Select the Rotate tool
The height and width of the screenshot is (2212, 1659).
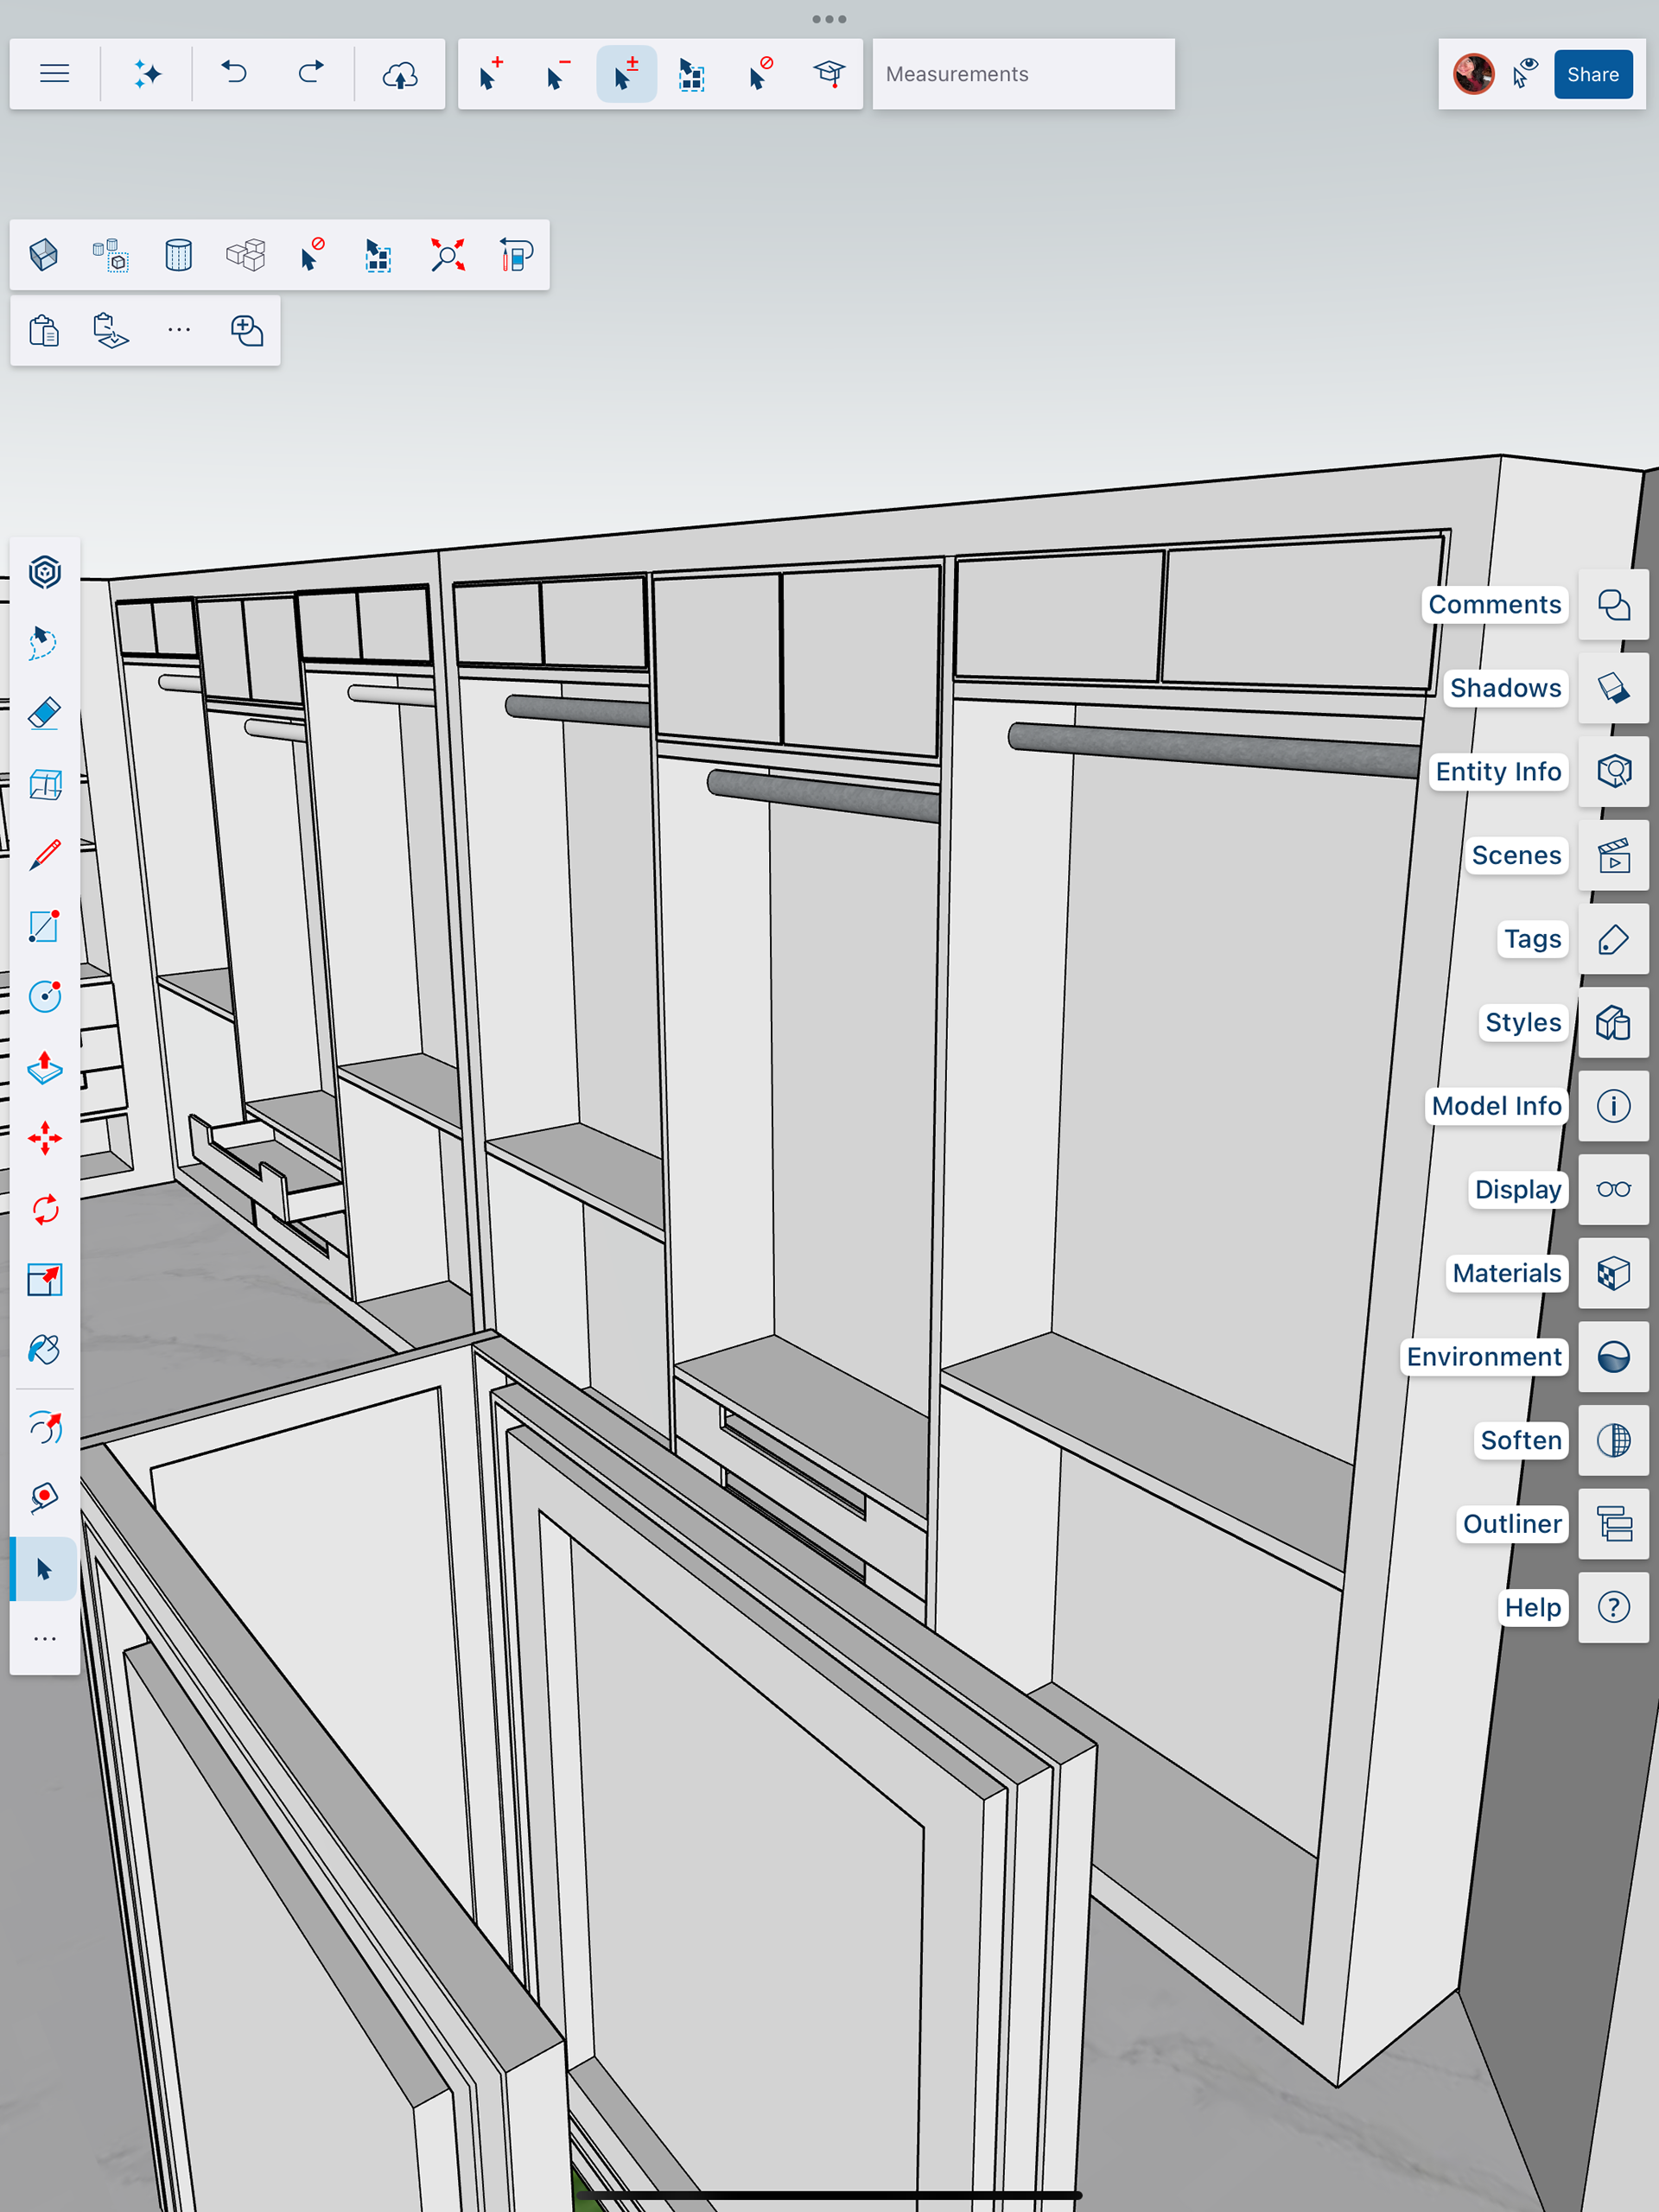pos(45,1209)
